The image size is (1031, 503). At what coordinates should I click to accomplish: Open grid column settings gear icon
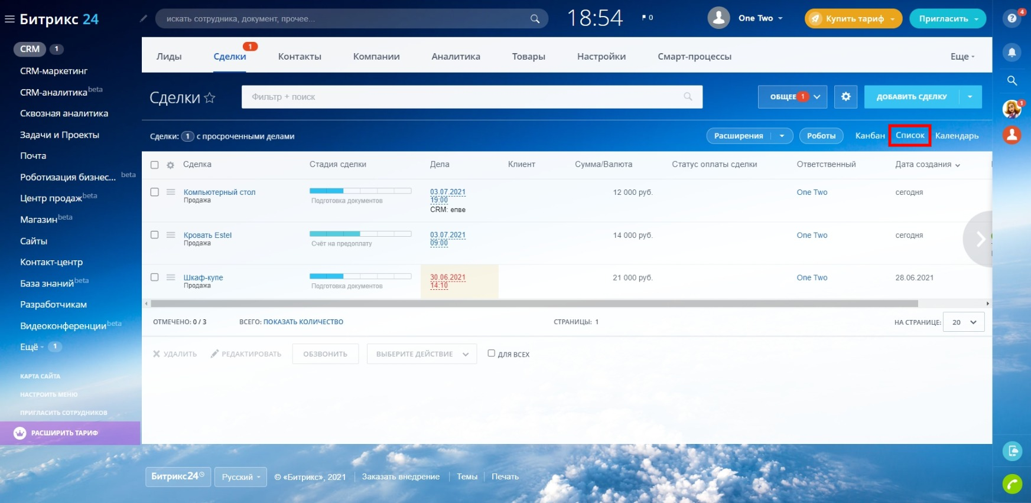[170, 165]
